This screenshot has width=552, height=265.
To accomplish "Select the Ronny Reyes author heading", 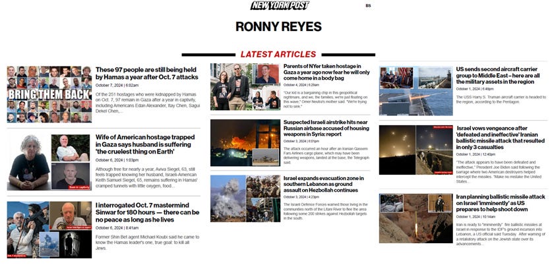I will click(278, 27).
